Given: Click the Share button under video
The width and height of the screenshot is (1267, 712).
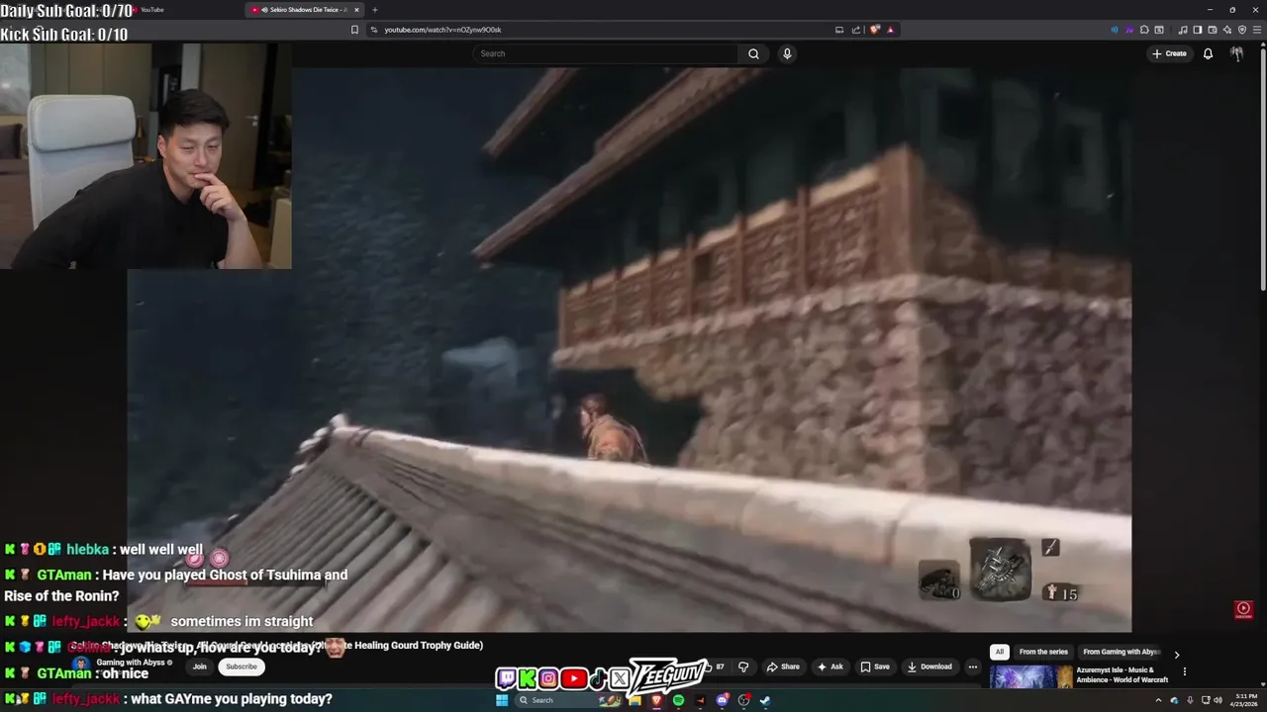Looking at the screenshot, I should (783, 667).
